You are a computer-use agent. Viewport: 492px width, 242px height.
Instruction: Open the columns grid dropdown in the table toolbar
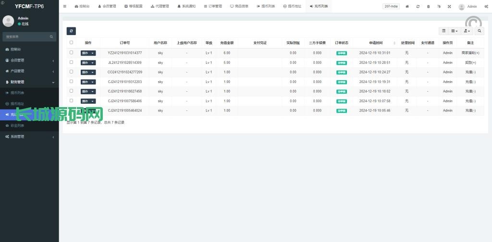pyautogui.click(x=454, y=31)
